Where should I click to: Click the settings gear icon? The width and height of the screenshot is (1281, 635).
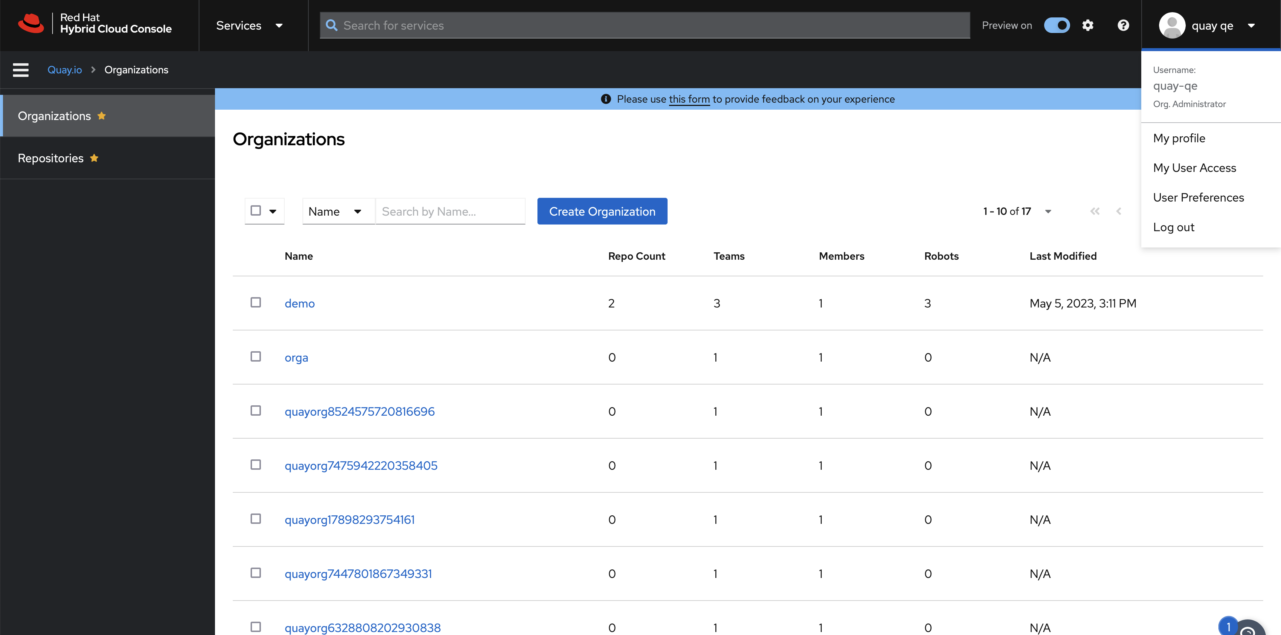[1088, 25]
